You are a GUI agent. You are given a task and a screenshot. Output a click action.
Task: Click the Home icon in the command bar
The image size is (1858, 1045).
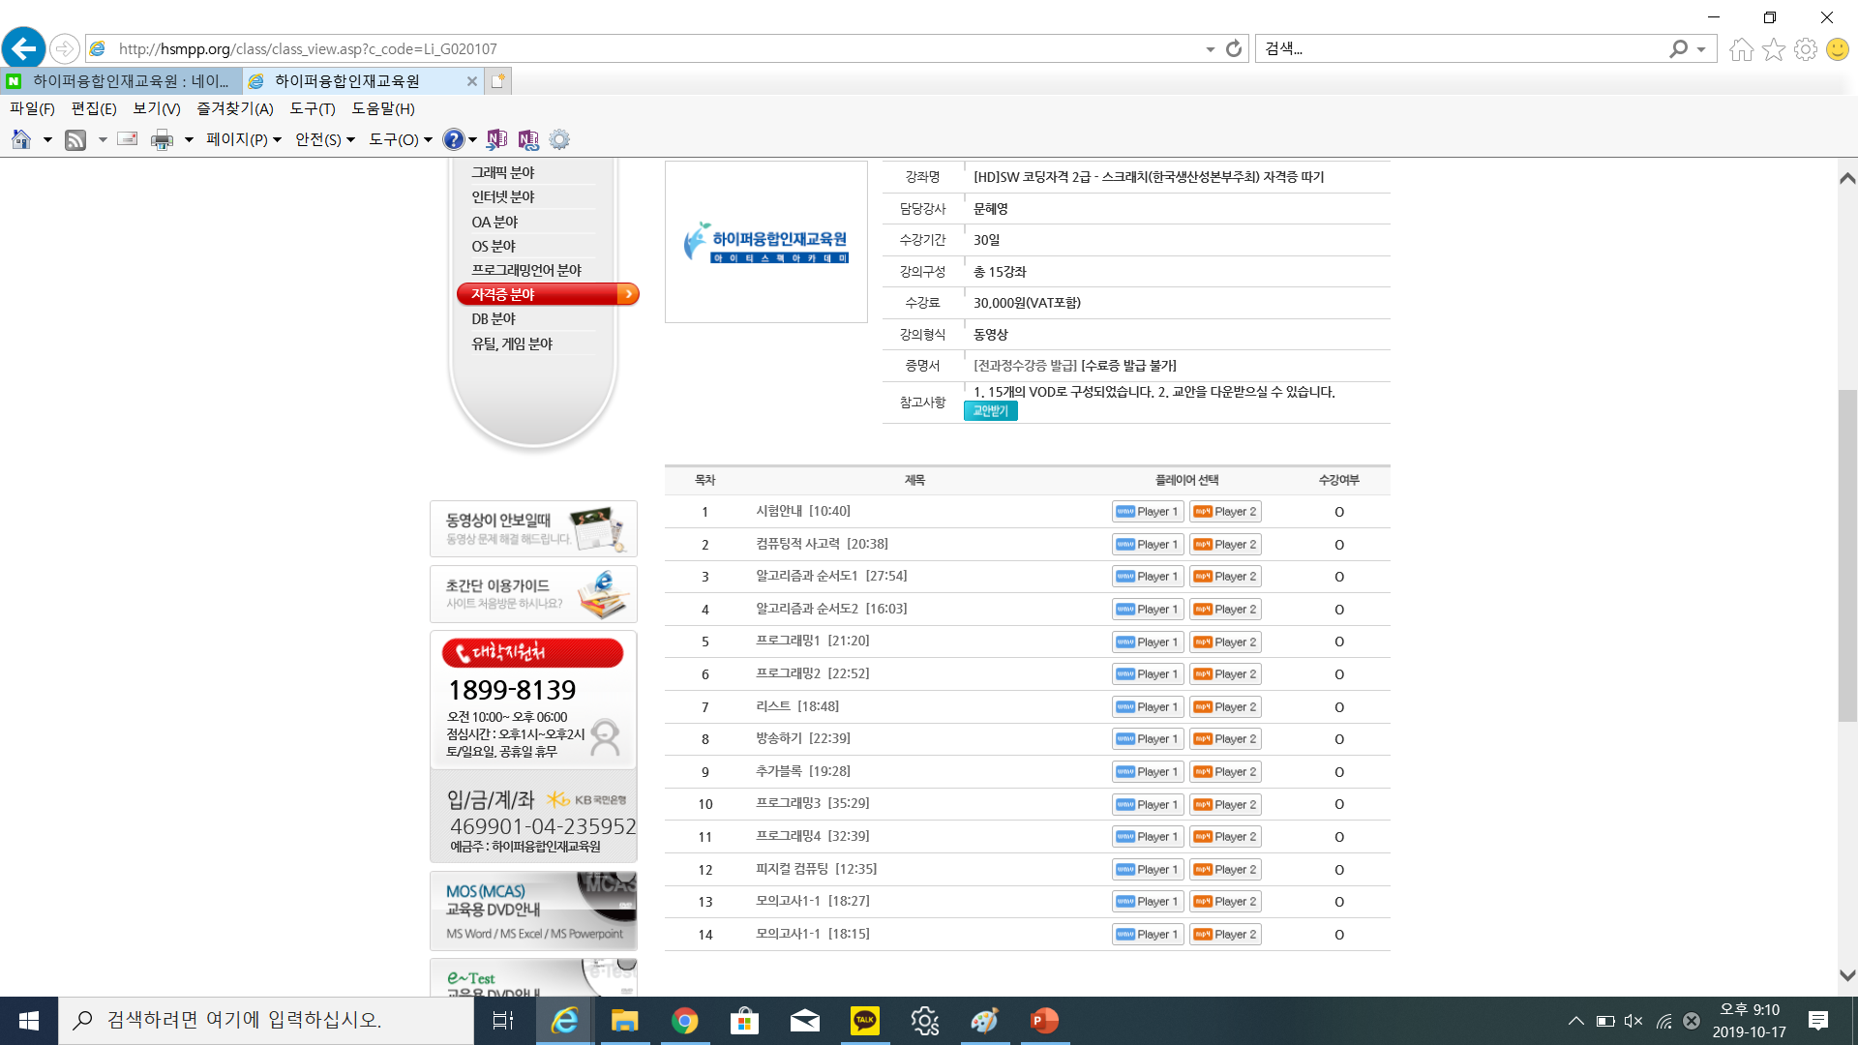coord(21,139)
